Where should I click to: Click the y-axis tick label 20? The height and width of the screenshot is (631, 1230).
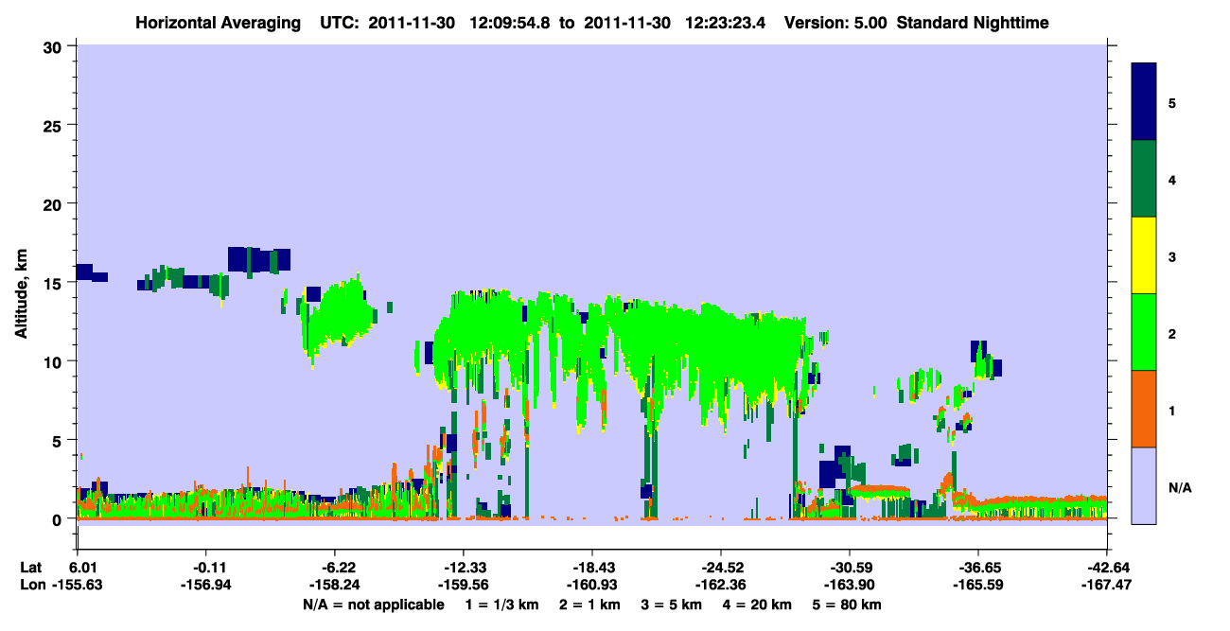click(55, 203)
